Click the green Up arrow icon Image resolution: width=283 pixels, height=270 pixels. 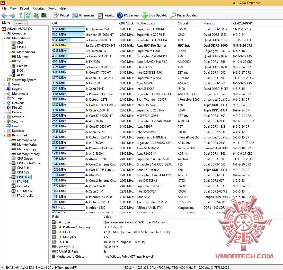21,15
